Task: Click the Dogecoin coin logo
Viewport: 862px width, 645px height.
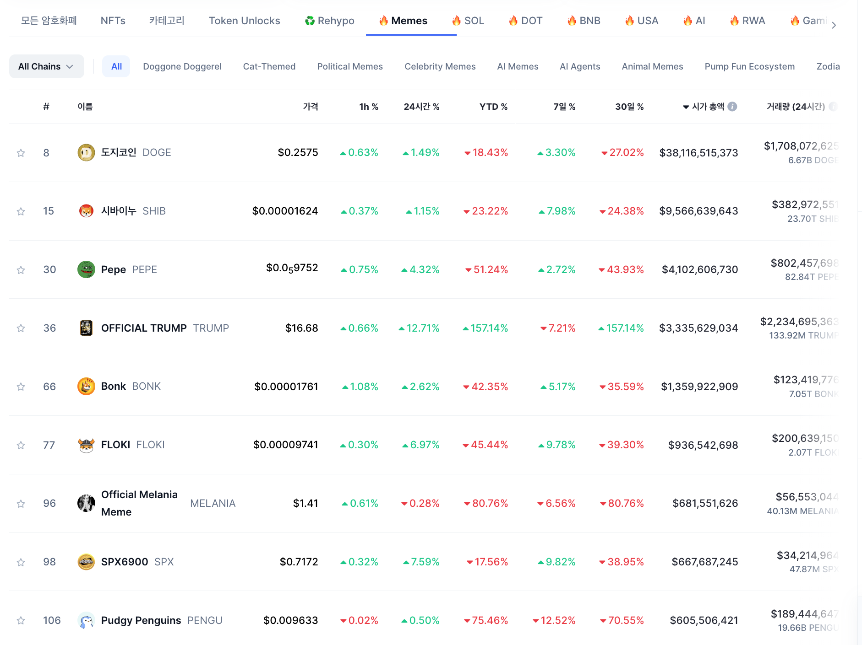Action: [x=86, y=152]
